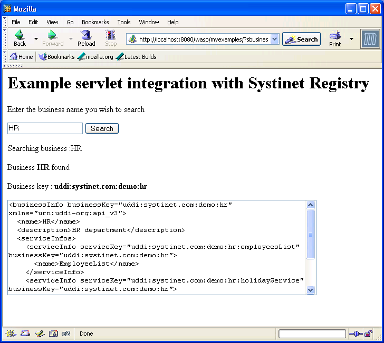Toggle online/offline plug icon
The image size is (384, 343).
pyautogui.click(x=356, y=334)
